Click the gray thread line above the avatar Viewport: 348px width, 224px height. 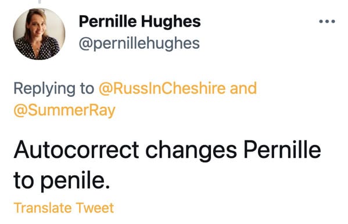coord(40,1)
